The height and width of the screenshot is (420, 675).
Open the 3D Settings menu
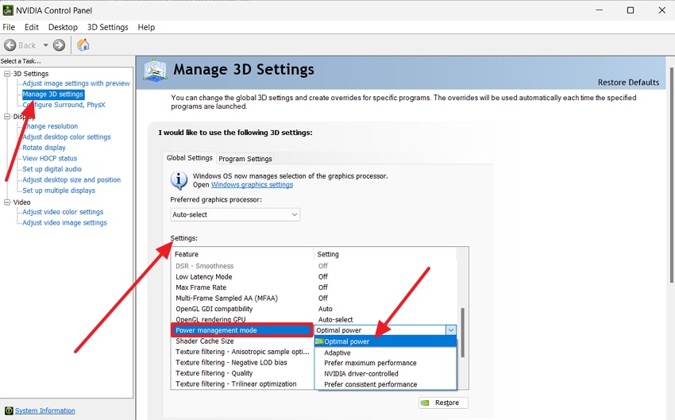[x=108, y=27]
